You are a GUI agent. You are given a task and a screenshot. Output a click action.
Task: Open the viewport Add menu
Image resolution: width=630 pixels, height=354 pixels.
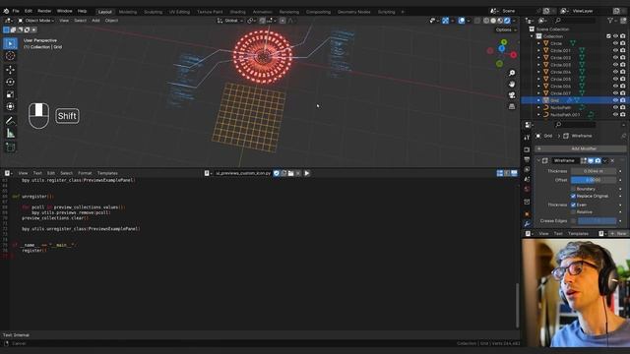95,21
